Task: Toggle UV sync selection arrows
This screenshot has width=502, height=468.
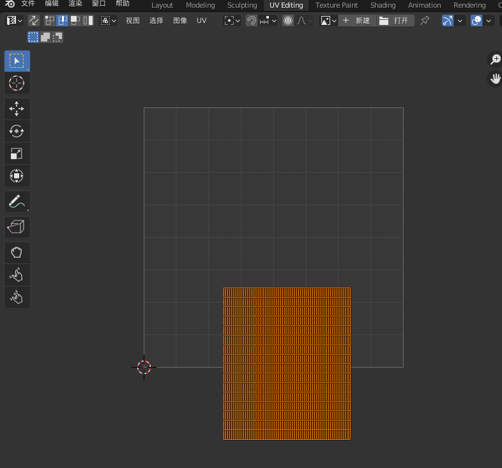Action: click(34, 21)
